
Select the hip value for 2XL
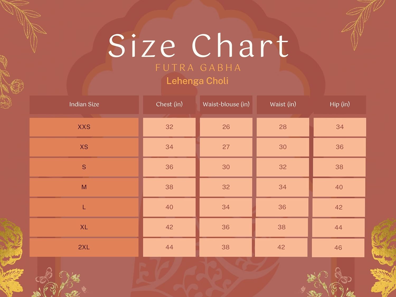click(x=338, y=248)
